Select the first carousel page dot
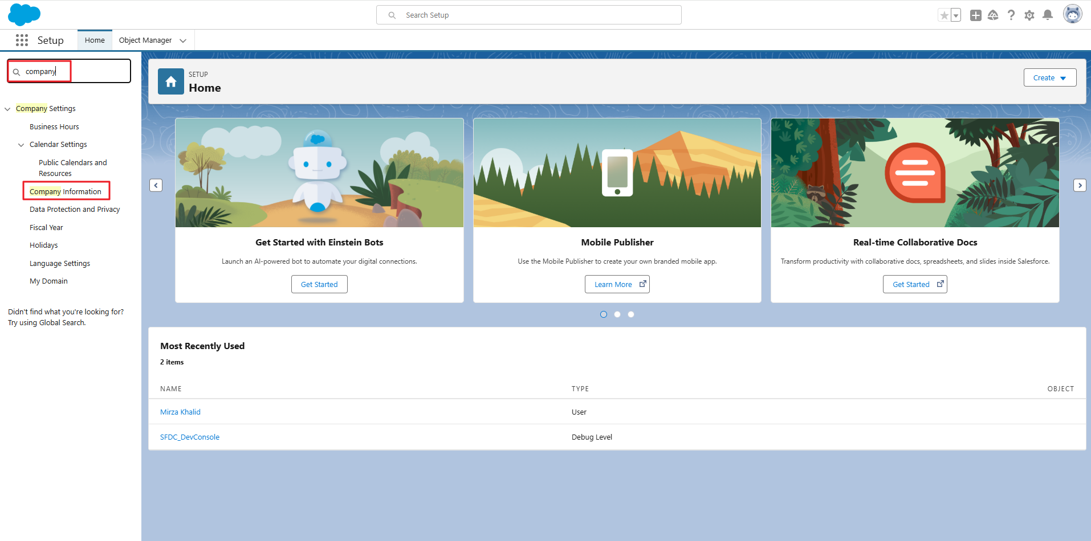1091x541 pixels. click(604, 314)
